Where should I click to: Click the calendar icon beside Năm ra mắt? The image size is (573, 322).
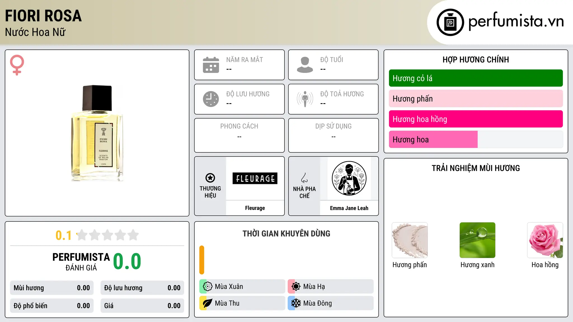coord(211,65)
